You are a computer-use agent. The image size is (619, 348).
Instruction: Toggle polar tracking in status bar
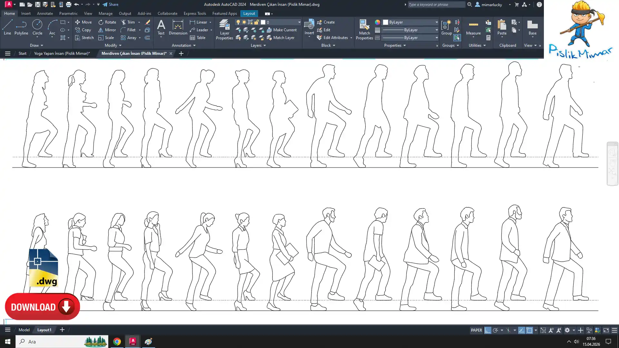click(x=496, y=330)
